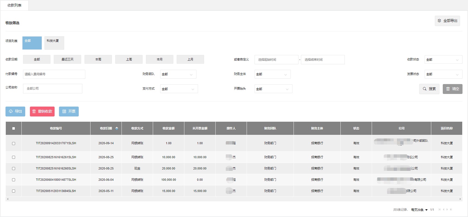Click the invoice icon on 开票 button

click(x=64, y=112)
